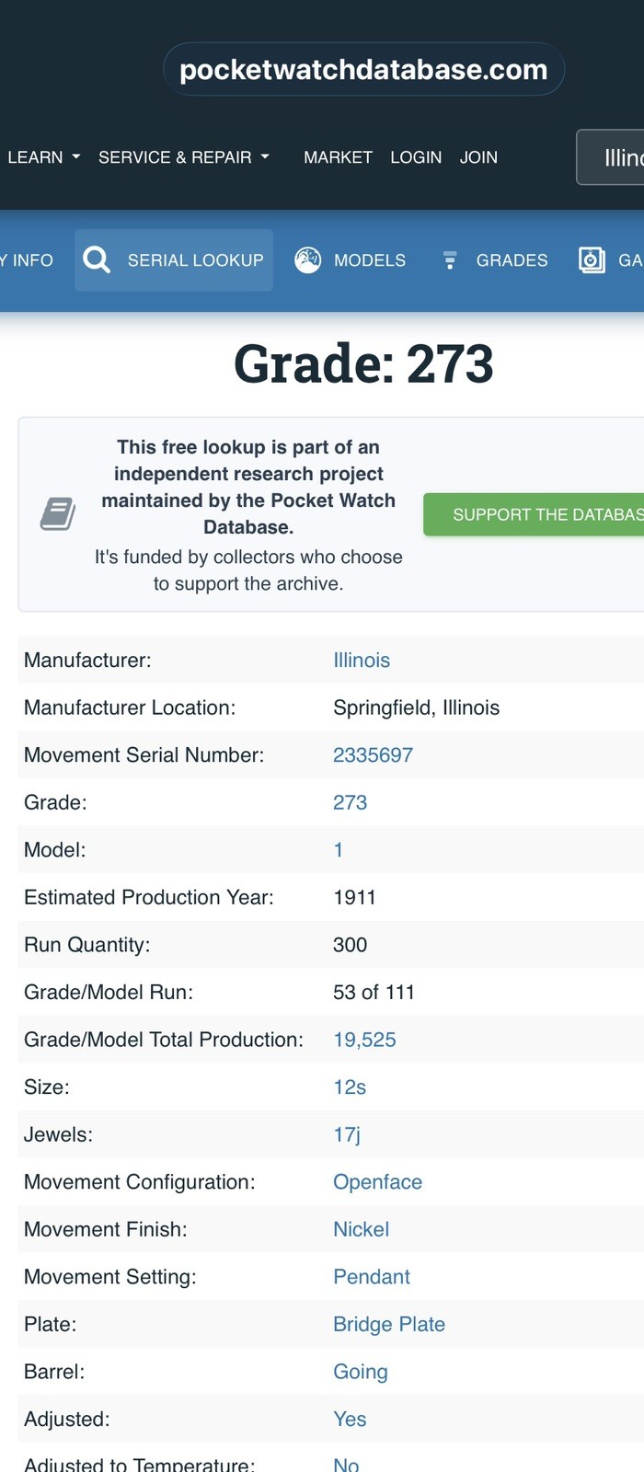Open the Going barrel link

tap(361, 1371)
